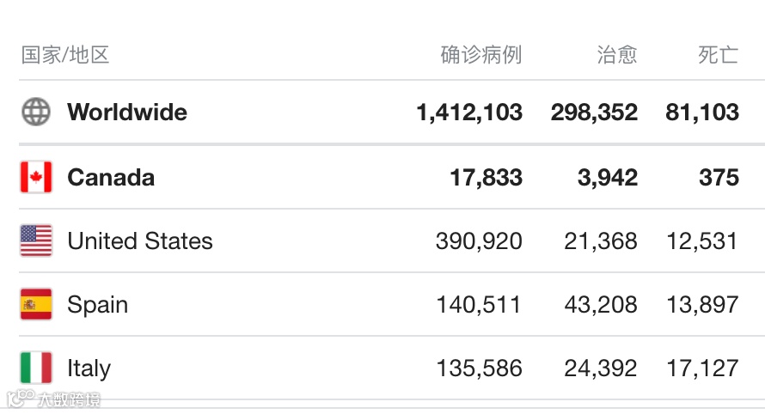The height and width of the screenshot is (414, 765).
Task: Sort by 确诊病例 column header
Action: (x=481, y=55)
